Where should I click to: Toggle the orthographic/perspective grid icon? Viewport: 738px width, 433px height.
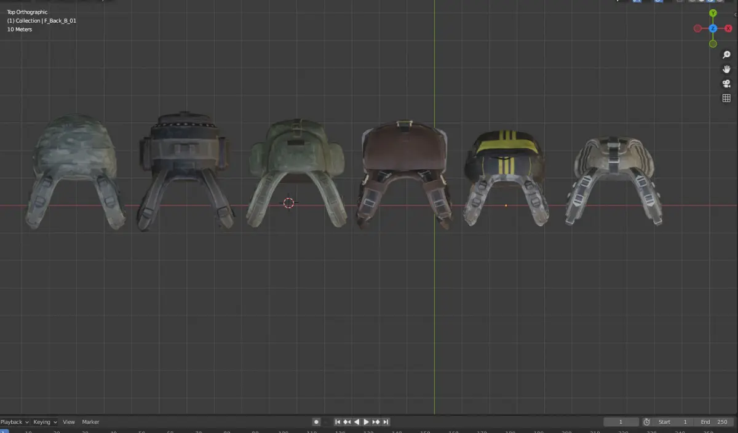[726, 98]
